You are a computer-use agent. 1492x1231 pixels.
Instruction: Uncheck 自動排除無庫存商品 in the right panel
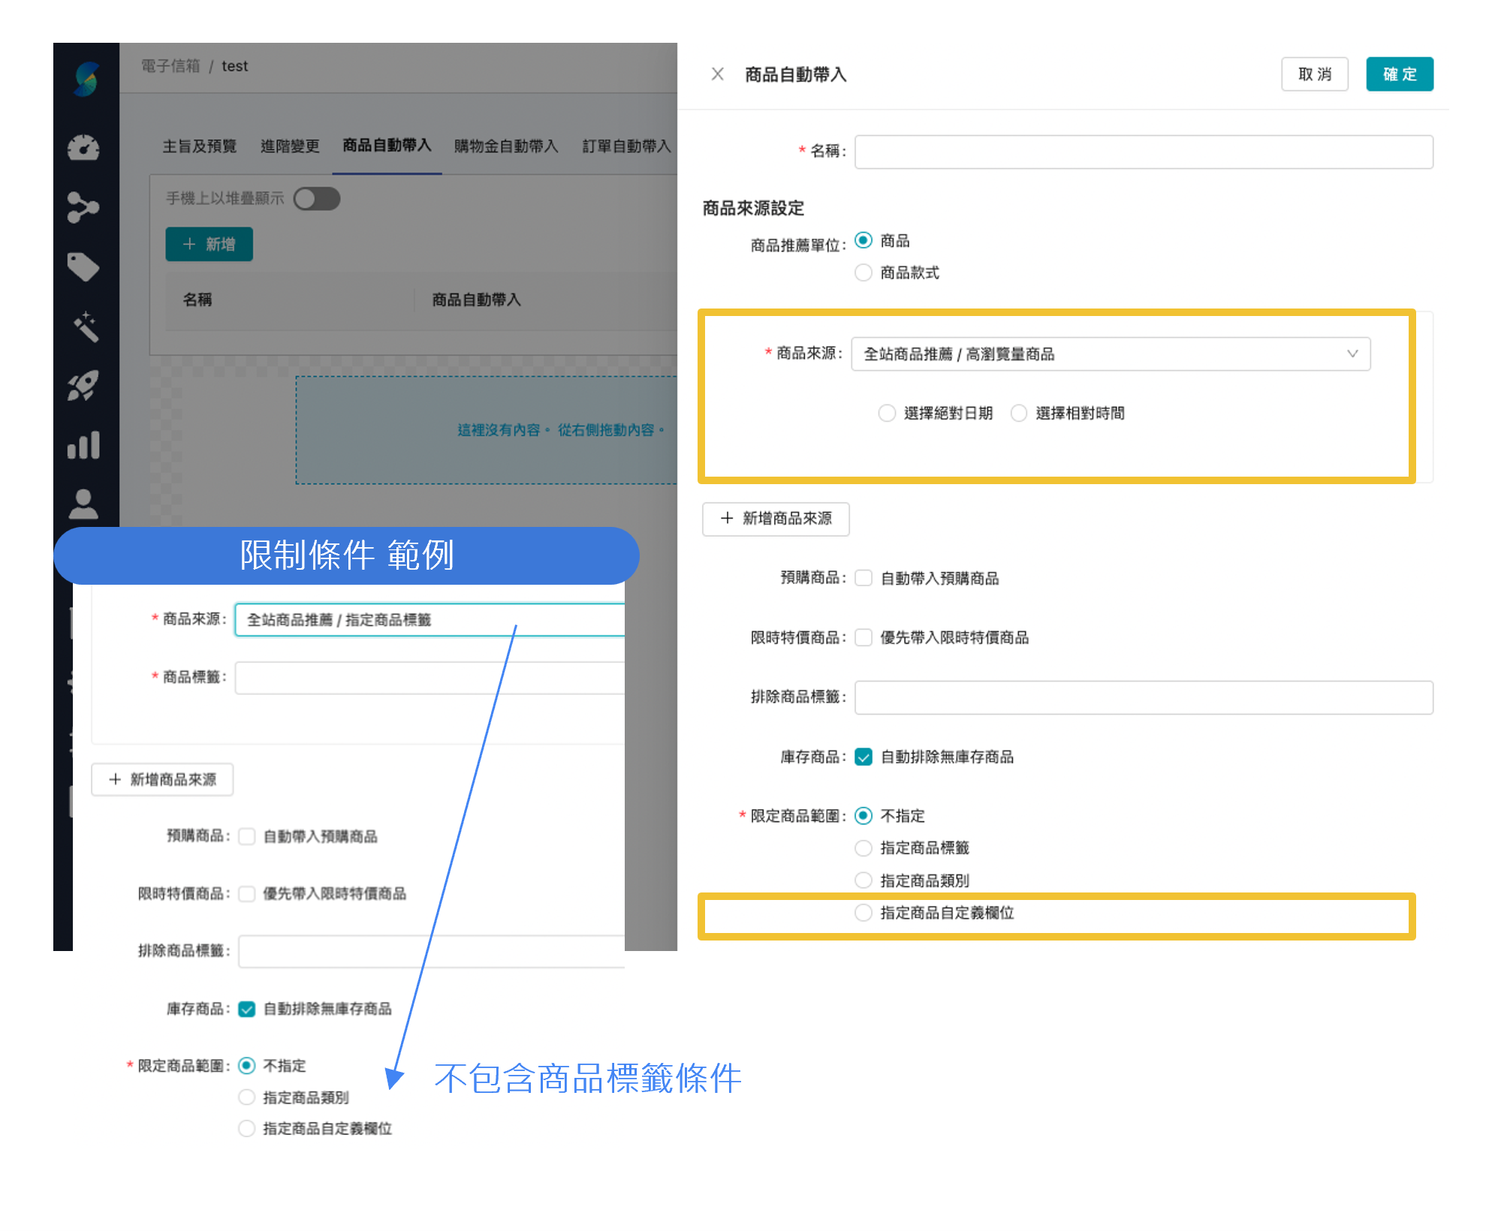click(864, 757)
